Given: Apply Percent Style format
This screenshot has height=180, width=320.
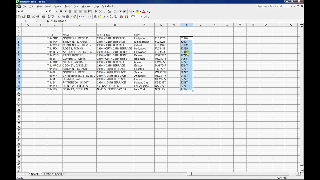Looking at the screenshot, I should [100, 11].
